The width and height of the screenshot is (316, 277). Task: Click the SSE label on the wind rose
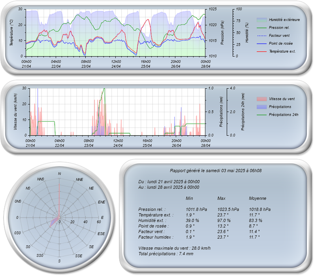[79, 256]
